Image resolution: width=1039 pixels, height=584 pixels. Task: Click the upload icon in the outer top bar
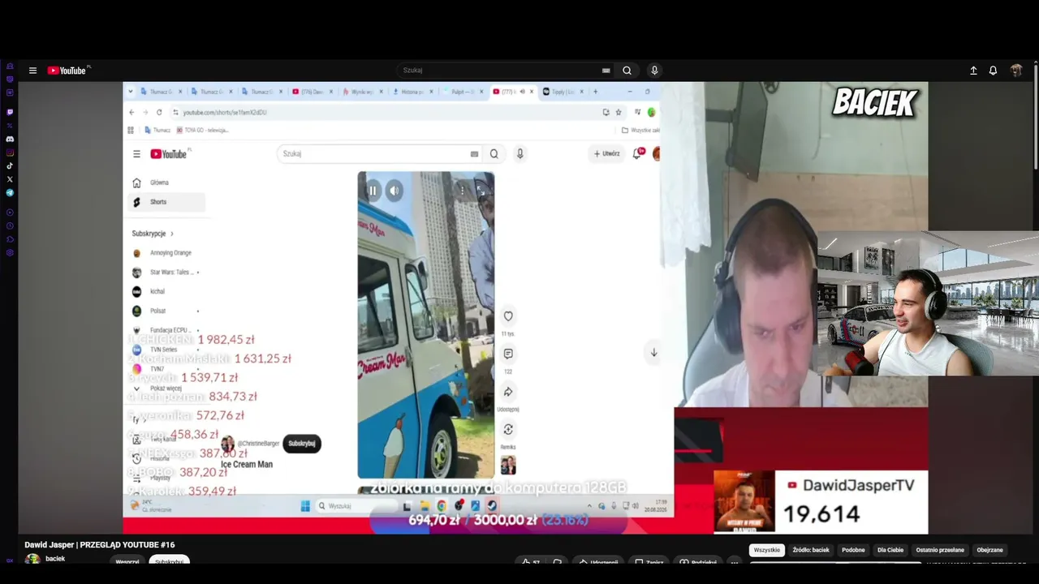(x=973, y=71)
